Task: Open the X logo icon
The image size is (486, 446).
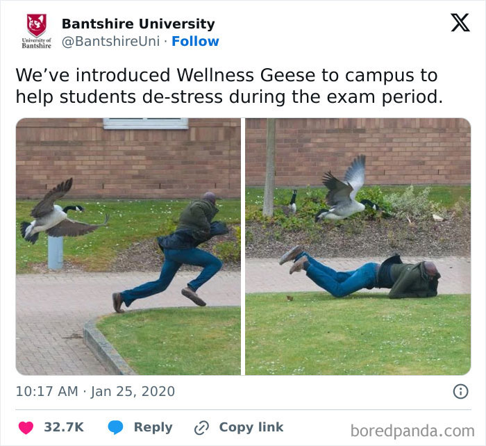Action: [460, 22]
